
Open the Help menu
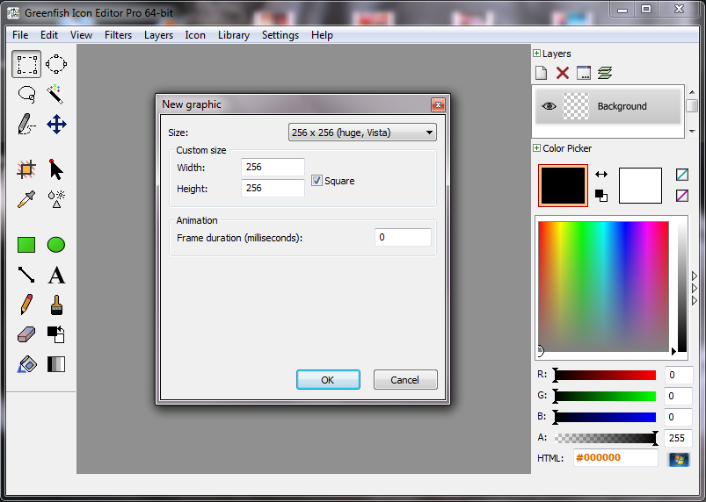(x=322, y=35)
